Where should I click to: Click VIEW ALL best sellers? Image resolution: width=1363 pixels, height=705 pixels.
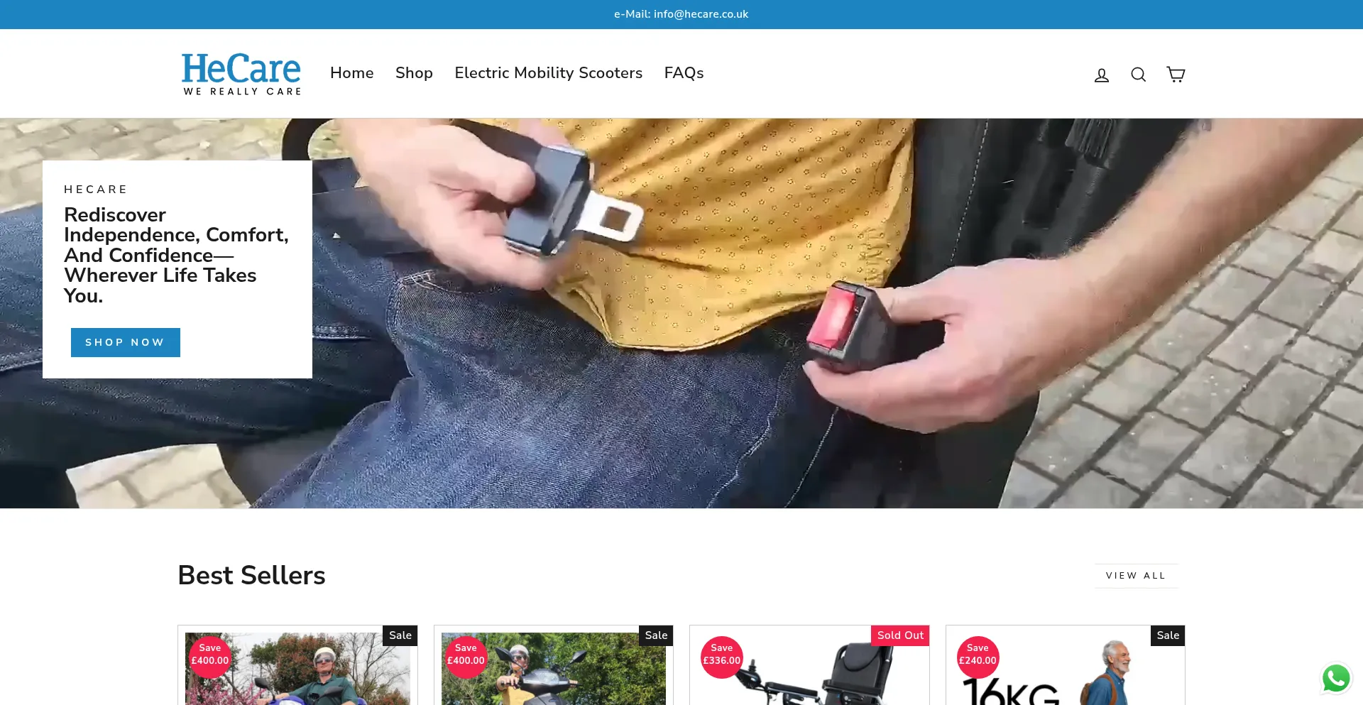tap(1135, 576)
